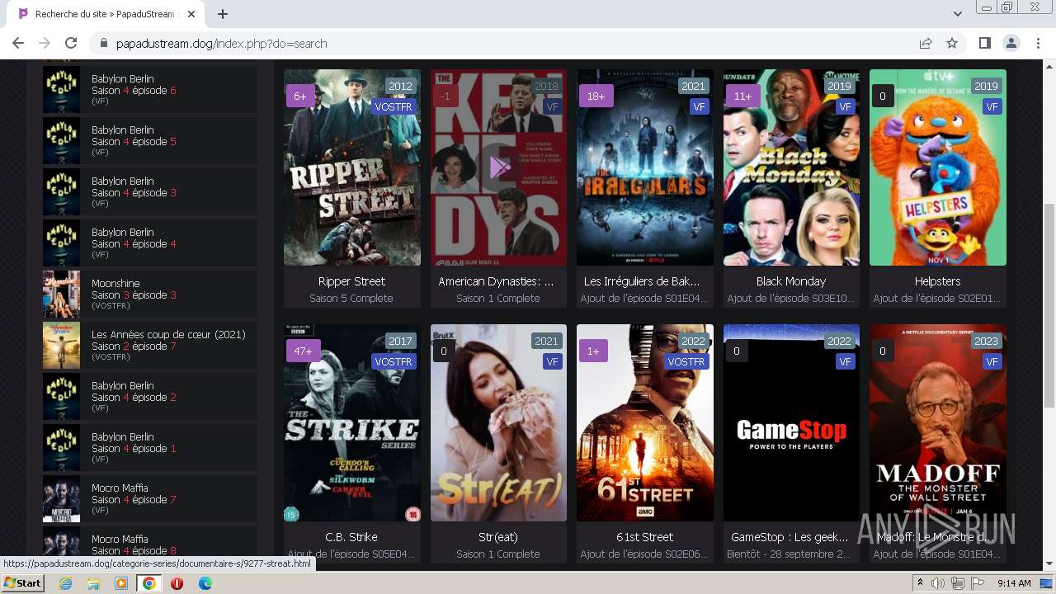Screen dimensions: 1056x594
Task: Open the network tray icon
Action: [958, 583]
